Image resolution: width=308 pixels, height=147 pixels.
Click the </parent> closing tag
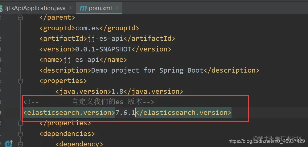57,17
